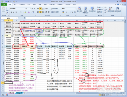
Task: Open the number format dropdown
Action: (75, 8)
